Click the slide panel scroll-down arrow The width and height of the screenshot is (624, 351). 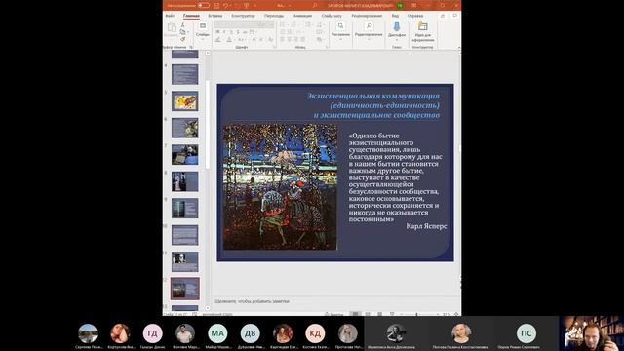tap(208, 308)
